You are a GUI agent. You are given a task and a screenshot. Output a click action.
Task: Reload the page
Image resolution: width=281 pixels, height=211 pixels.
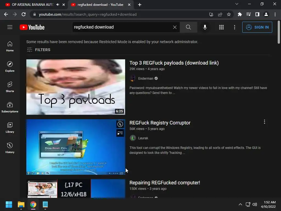[24, 14]
